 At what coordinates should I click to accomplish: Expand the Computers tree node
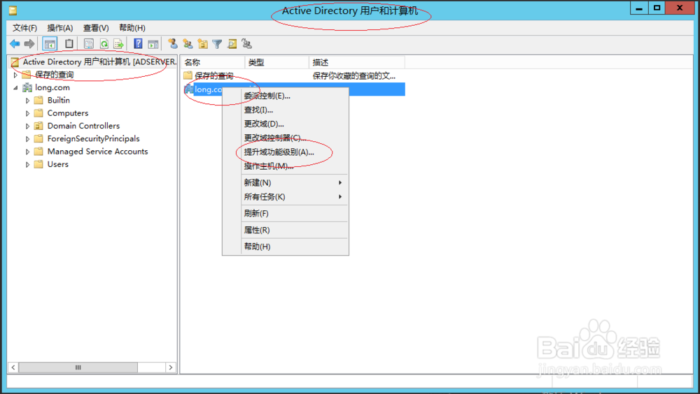28,113
